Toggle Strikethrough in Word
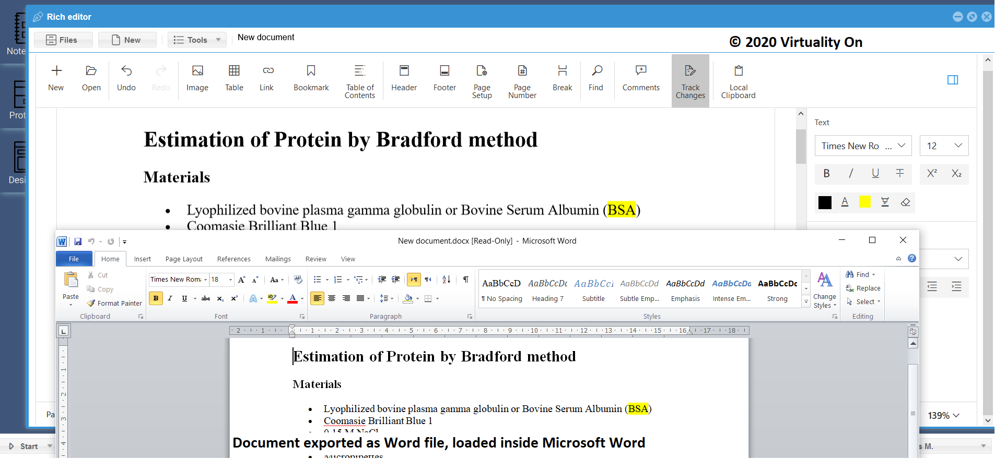995x459 pixels. coord(206,298)
